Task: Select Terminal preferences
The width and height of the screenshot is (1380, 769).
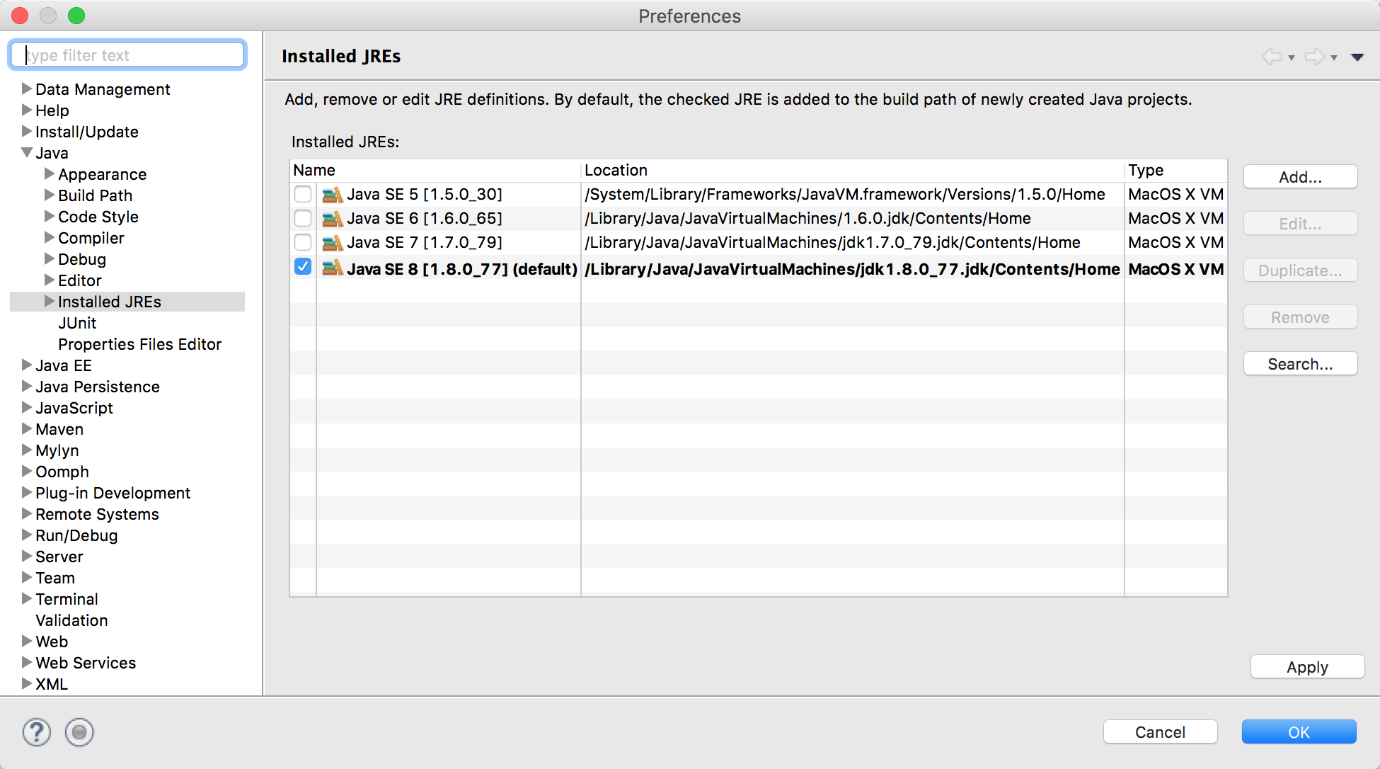Action: [67, 599]
